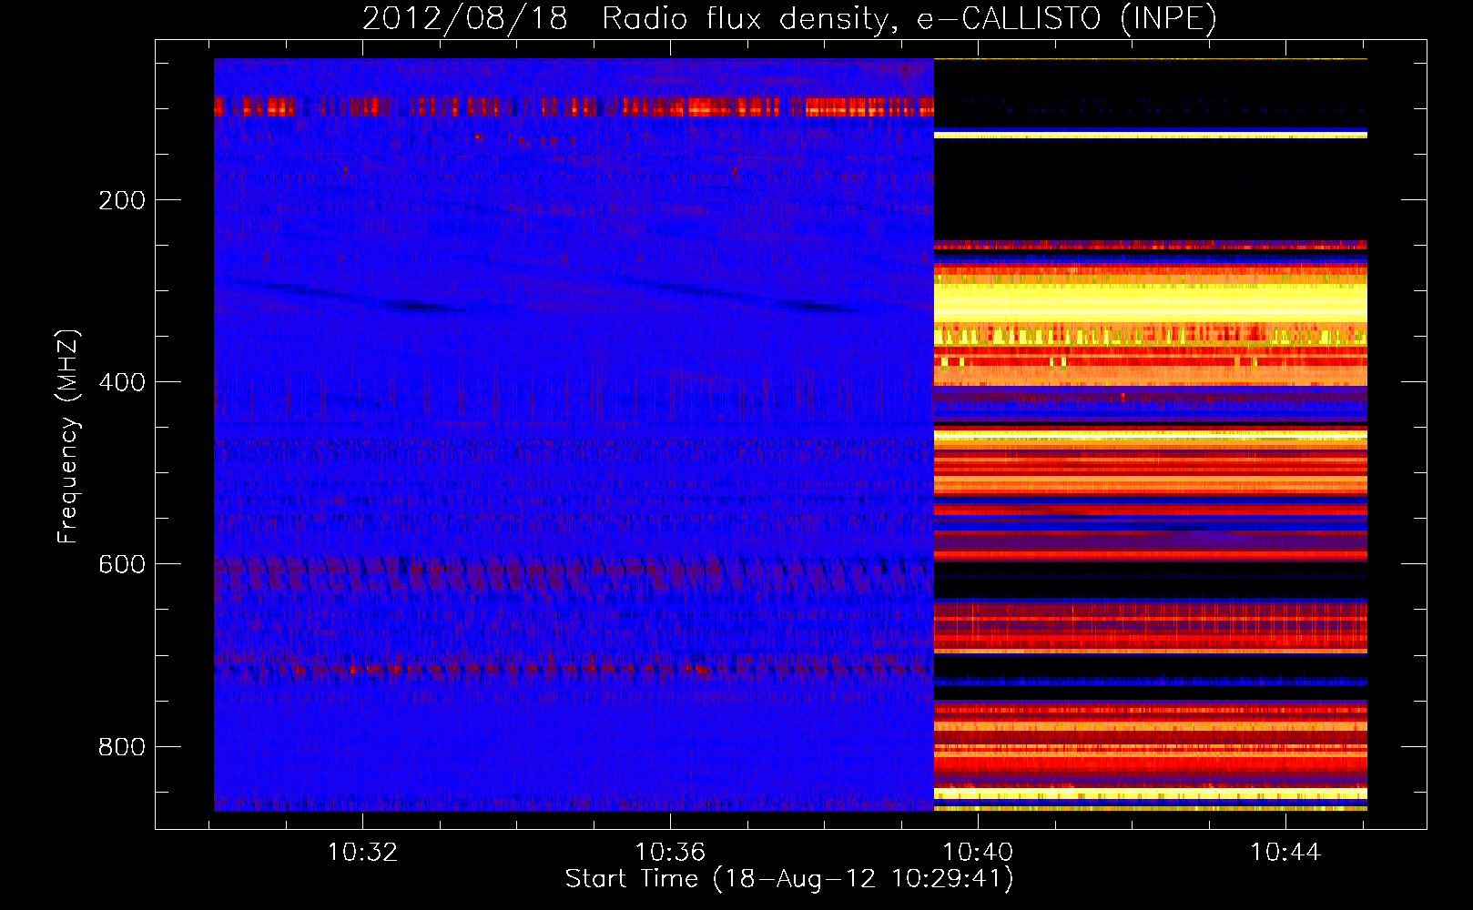This screenshot has width=1473, height=910.
Task: Click the 'Start Time (18-Aug-12 10:29:41)' label
Action: pyautogui.click(x=789, y=879)
